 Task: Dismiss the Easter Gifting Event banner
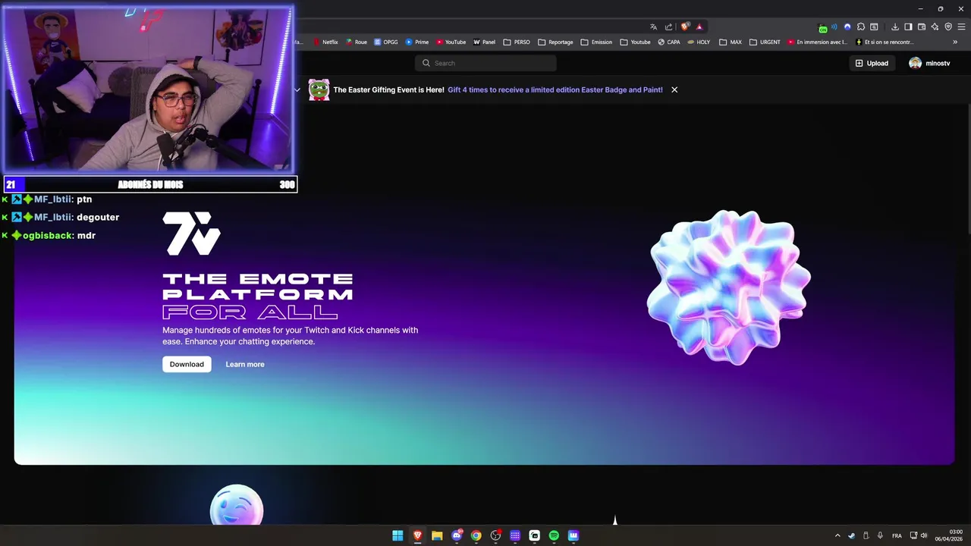[x=674, y=89]
